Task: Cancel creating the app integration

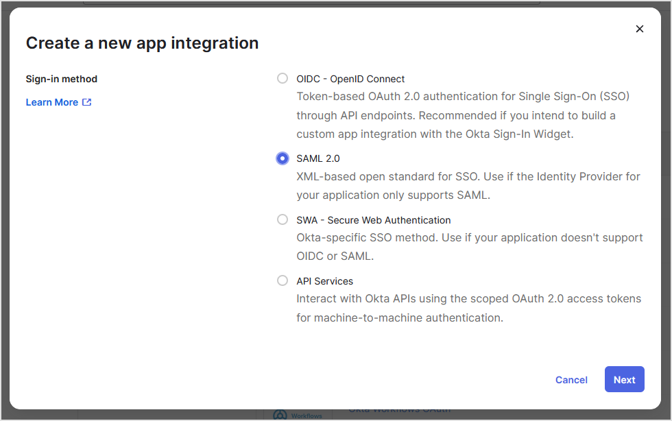Action: pyautogui.click(x=571, y=379)
